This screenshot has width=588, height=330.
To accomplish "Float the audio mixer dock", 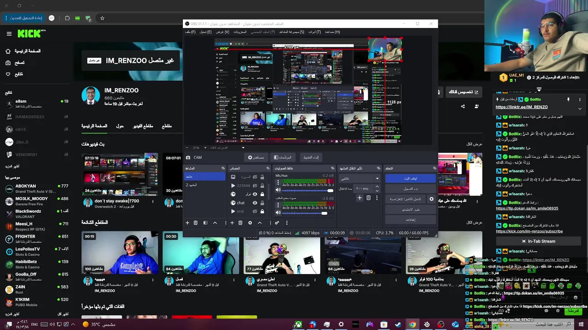I will click(x=334, y=168).
